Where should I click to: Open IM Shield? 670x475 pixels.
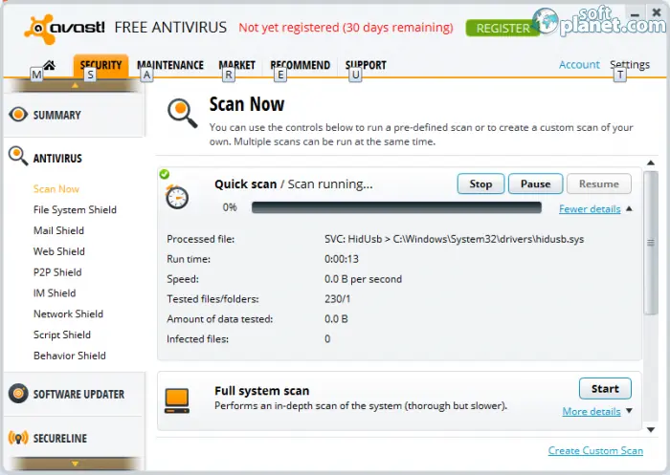coord(55,293)
